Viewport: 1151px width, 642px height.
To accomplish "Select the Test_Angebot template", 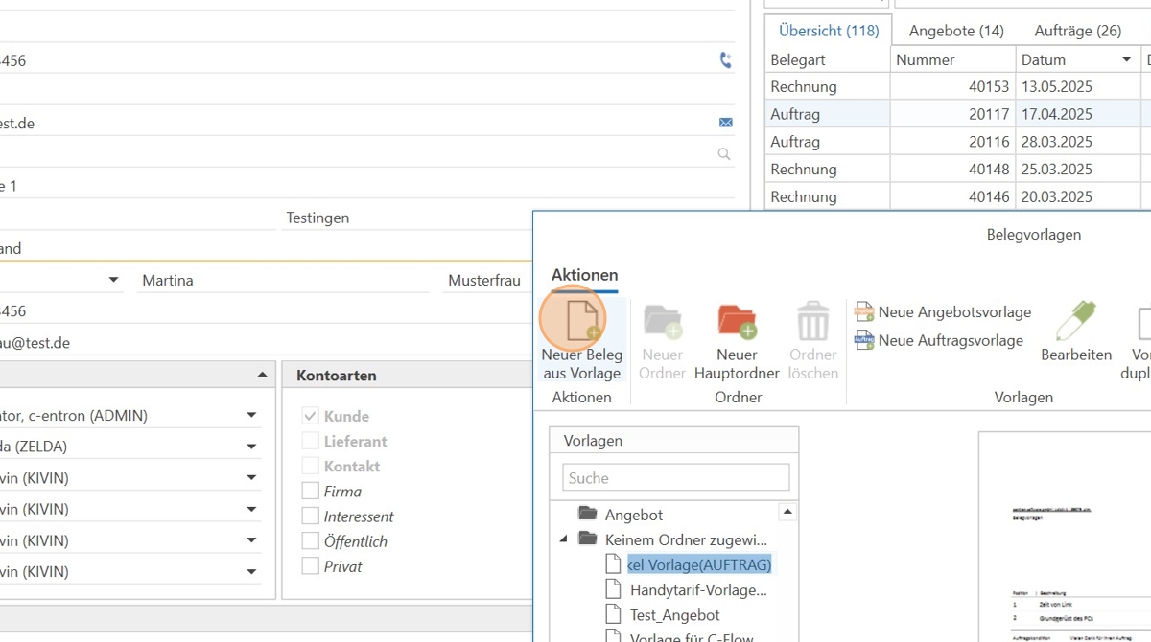I will point(674,615).
